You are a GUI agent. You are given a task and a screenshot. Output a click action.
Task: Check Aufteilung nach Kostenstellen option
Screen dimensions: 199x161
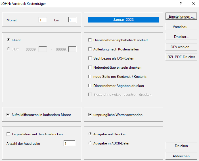pyautogui.click(x=90, y=49)
